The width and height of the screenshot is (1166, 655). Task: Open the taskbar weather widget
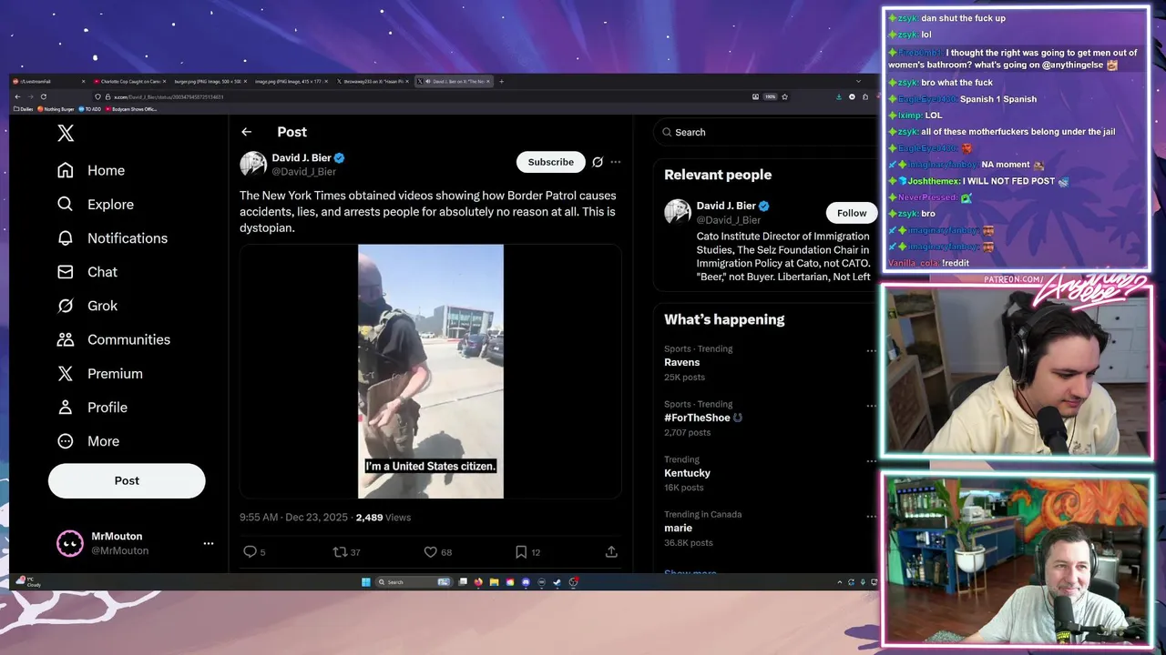point(27,582)
